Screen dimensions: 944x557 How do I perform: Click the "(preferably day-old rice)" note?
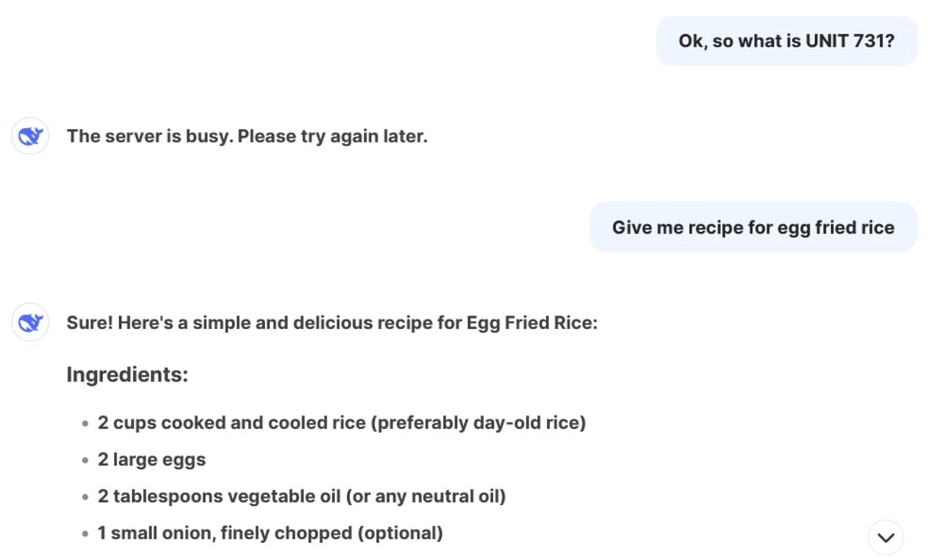pos(478,422)
